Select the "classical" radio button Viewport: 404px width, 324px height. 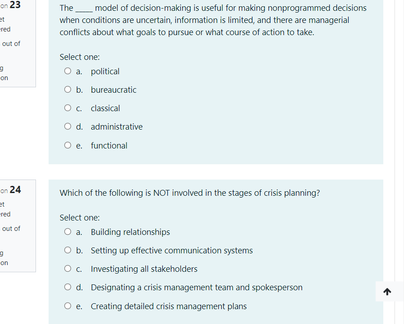[x=67, y=108]
